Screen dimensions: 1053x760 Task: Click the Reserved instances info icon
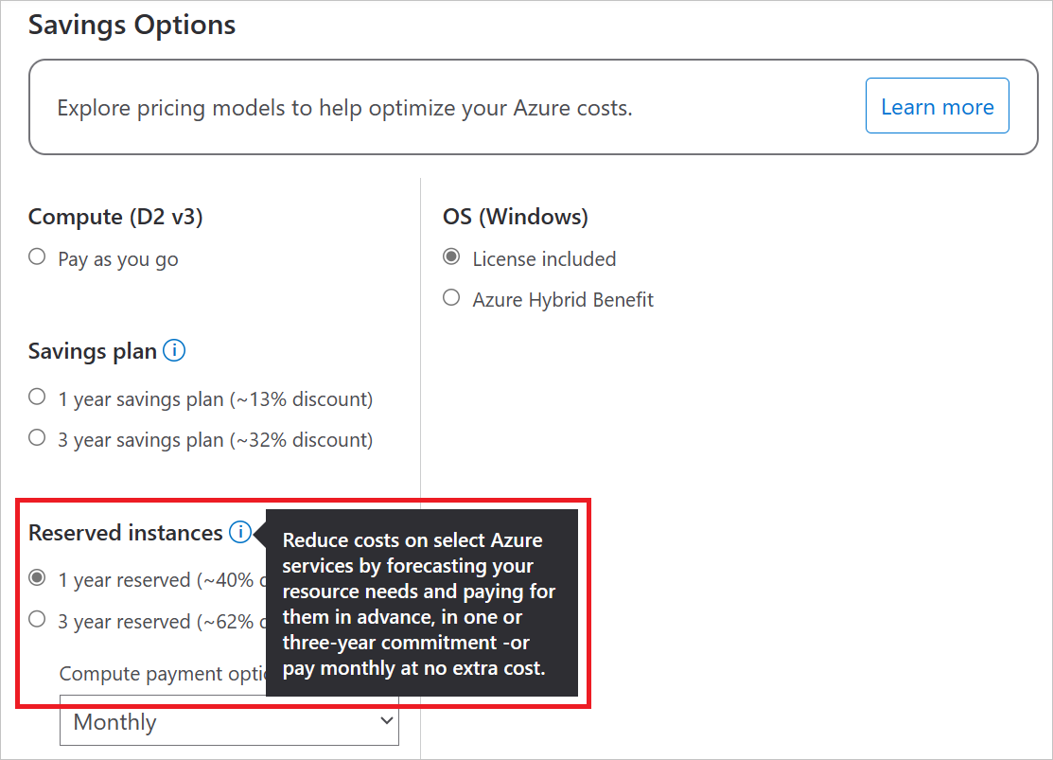240,533
